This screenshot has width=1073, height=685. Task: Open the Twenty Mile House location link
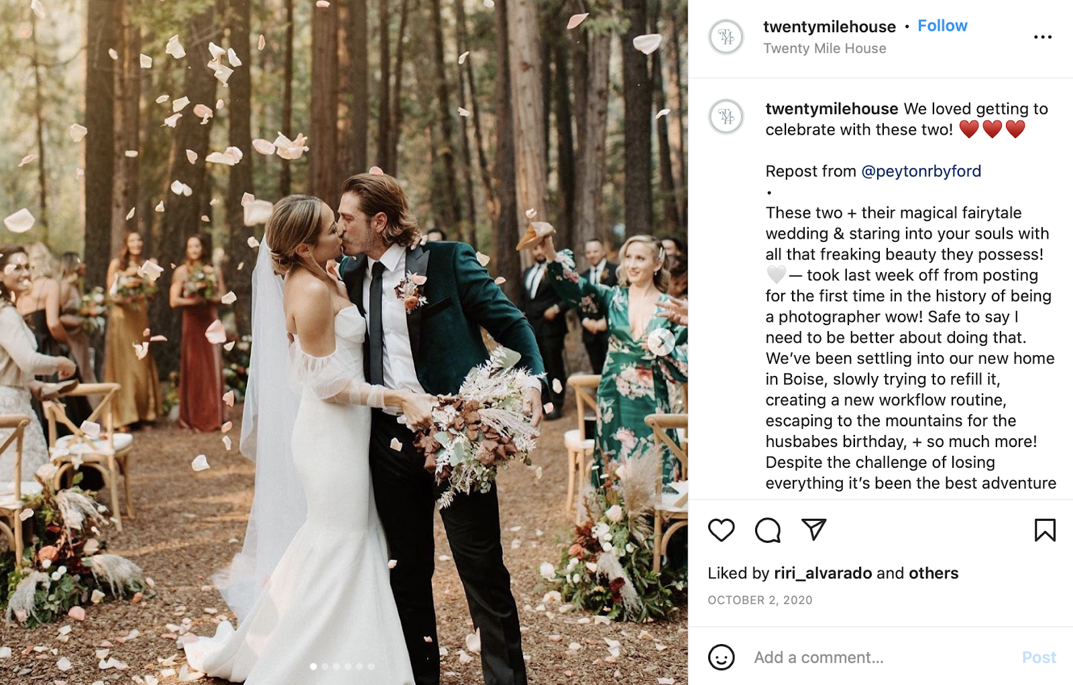[x=825, y=49]
